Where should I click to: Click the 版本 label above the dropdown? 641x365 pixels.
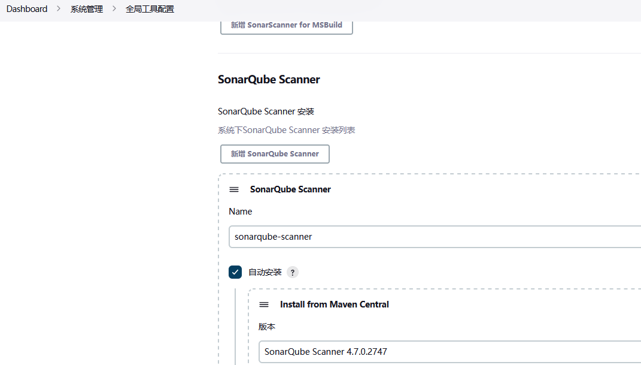[267, 327]
